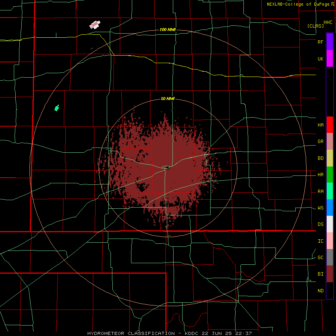Select the IC ice crystals pink swatch
The width and height of the screenshot is (336, 336).
click(330, 241)
